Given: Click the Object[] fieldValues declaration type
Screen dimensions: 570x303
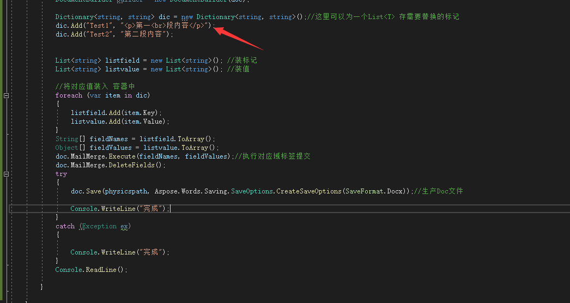Looking at the screenshot, I should pyautogui.click(x=66, y=148).
